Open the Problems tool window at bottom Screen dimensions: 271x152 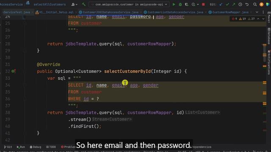68,147
